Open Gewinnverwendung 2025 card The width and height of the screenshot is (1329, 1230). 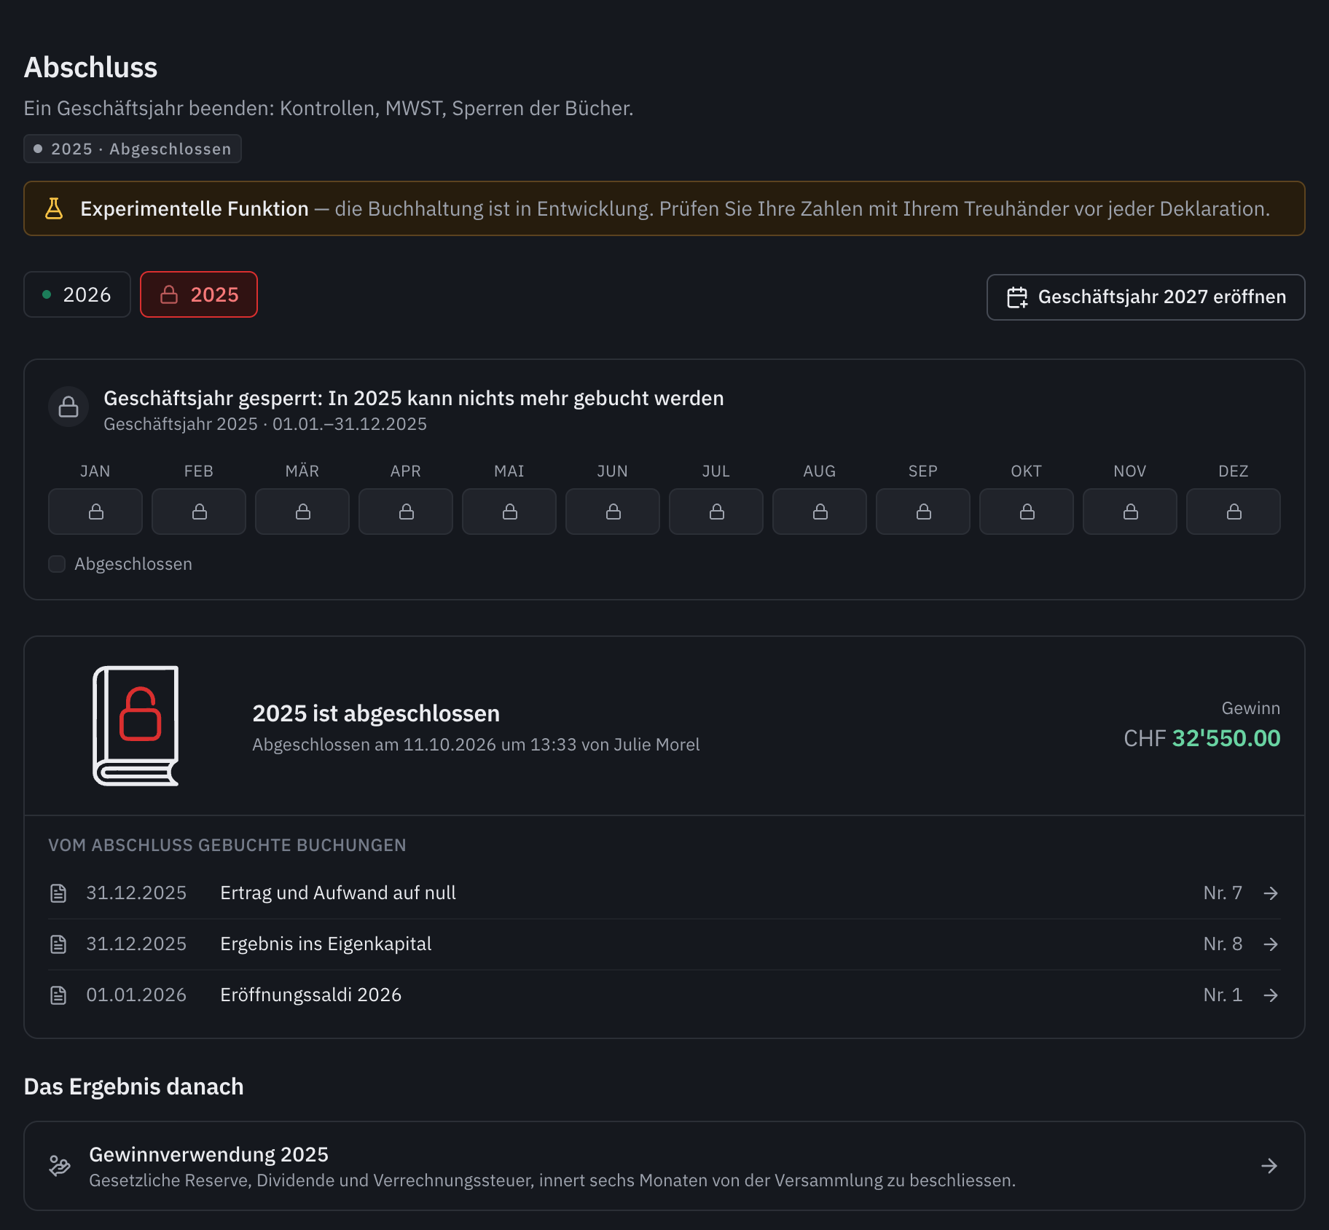(x=664, y=1166)
